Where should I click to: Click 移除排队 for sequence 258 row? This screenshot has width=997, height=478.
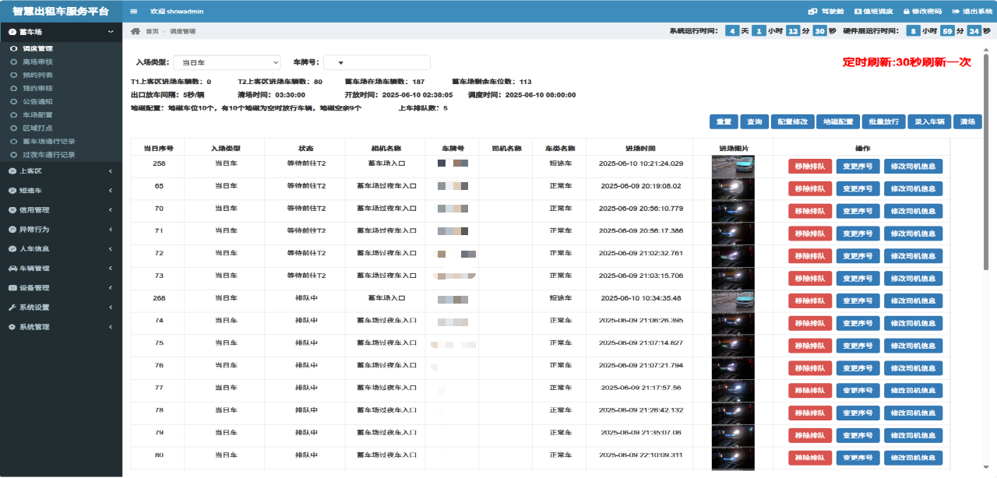point(810,166)
